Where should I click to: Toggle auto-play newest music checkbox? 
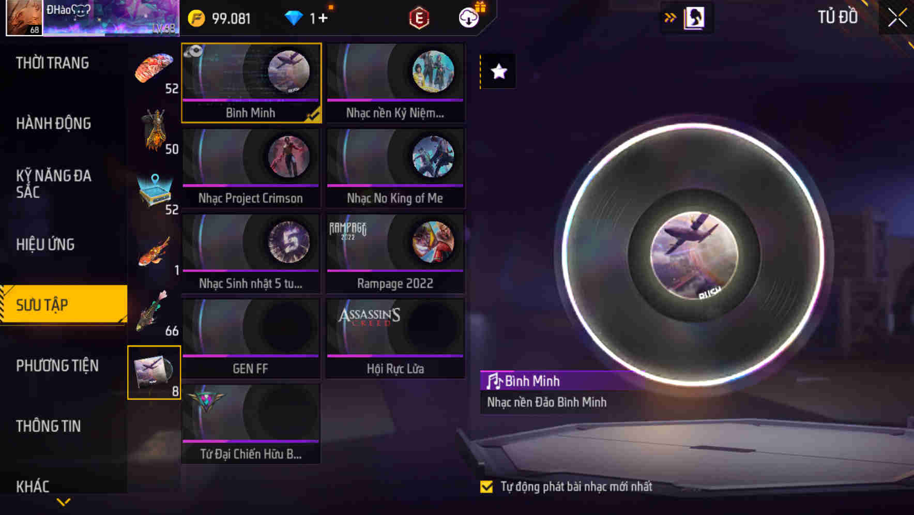point(486,487)
